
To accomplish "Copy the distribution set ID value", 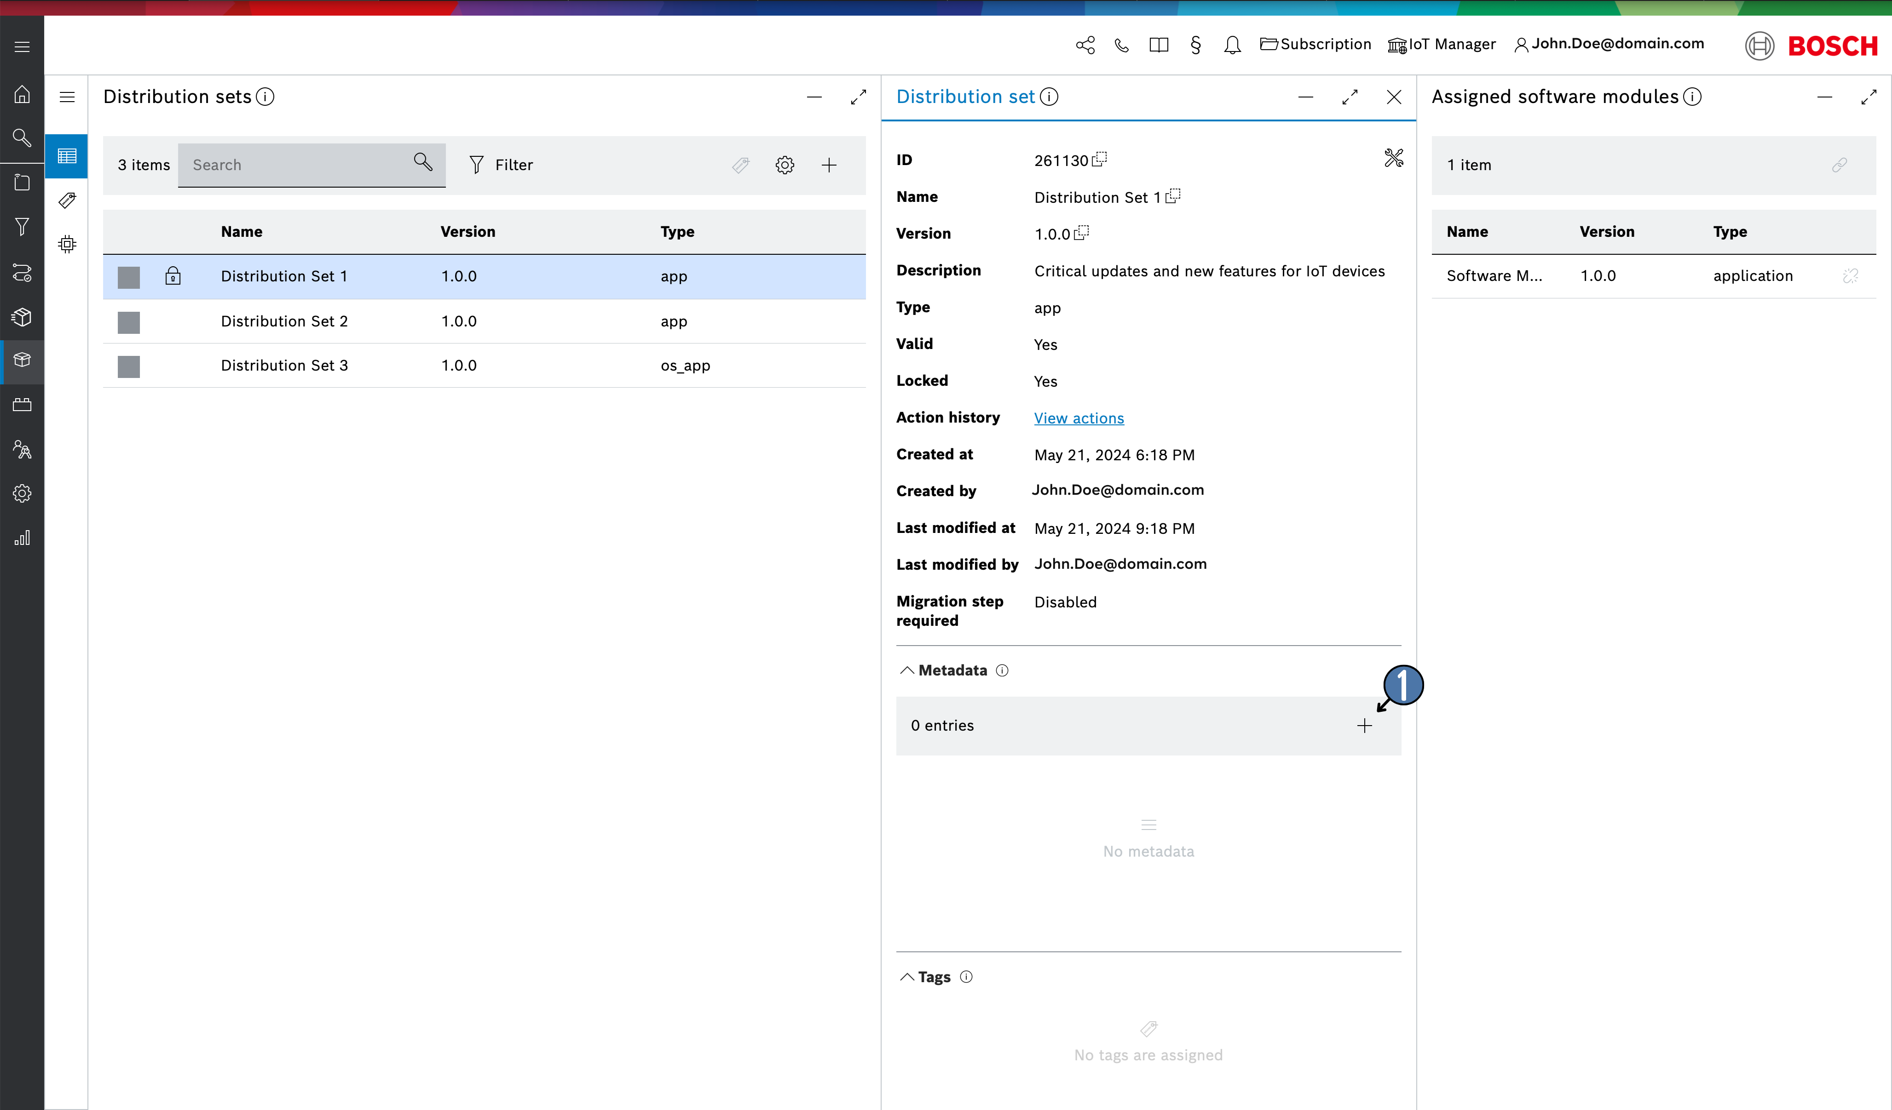I will tap(1099, 159).
